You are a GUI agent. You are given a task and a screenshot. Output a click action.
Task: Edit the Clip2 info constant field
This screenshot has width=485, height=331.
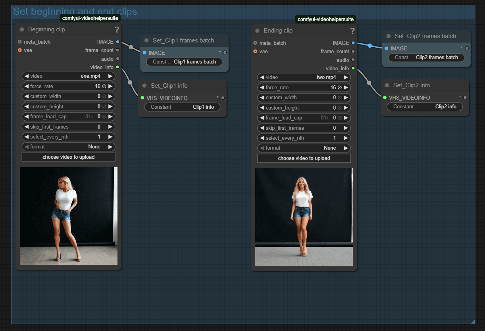point(425,107)
